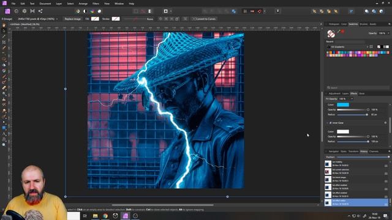392x220 pixels.
Task: Open the image info dropdown in context toolbar
Action: point(57,19)
